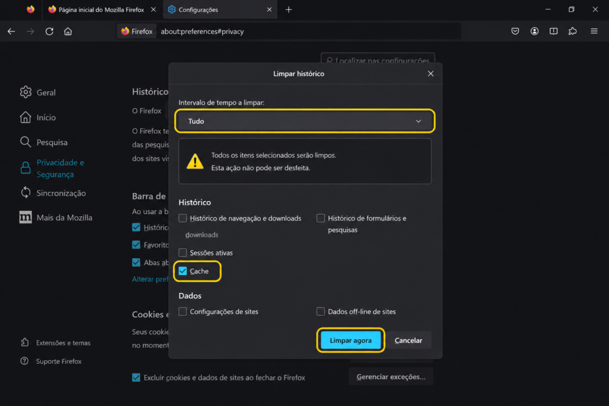Check Histórico de formulários e pesquisas
Screen dimensions: 609x406
click(321, 218)
